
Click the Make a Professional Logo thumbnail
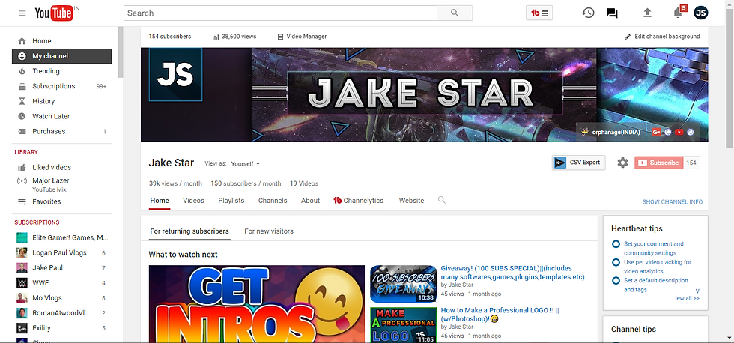click(403, 325)
